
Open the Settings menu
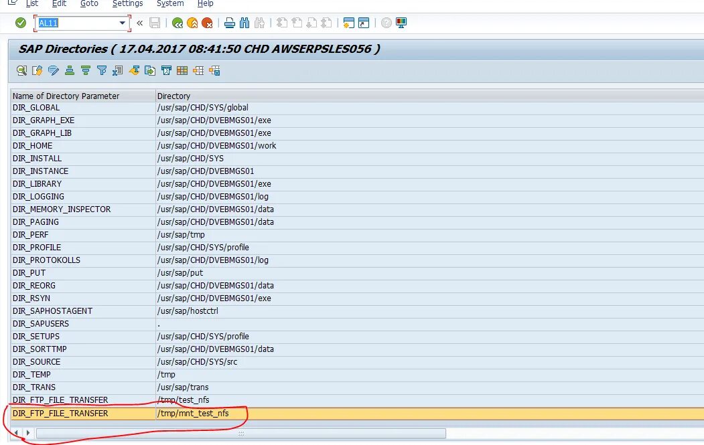(127, 3)
